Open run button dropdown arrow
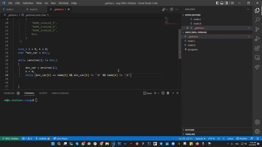The height and width of the screenshot is (147, 262). pos(167,9)
